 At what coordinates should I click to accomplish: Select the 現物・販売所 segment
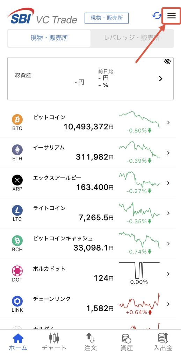(x=49, y=38)
